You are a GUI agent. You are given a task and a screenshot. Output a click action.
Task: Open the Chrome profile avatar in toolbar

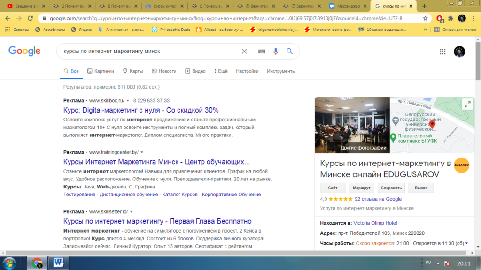pyautogui.click(x=462, y=18)
